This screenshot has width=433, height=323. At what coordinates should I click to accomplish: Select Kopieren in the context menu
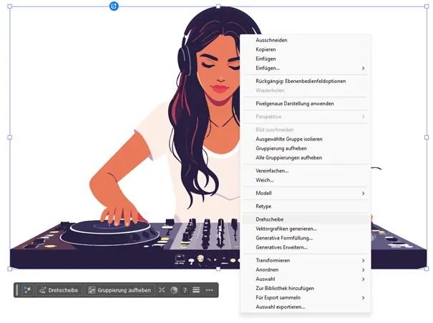pyautogui.click(x=266, y=49)
